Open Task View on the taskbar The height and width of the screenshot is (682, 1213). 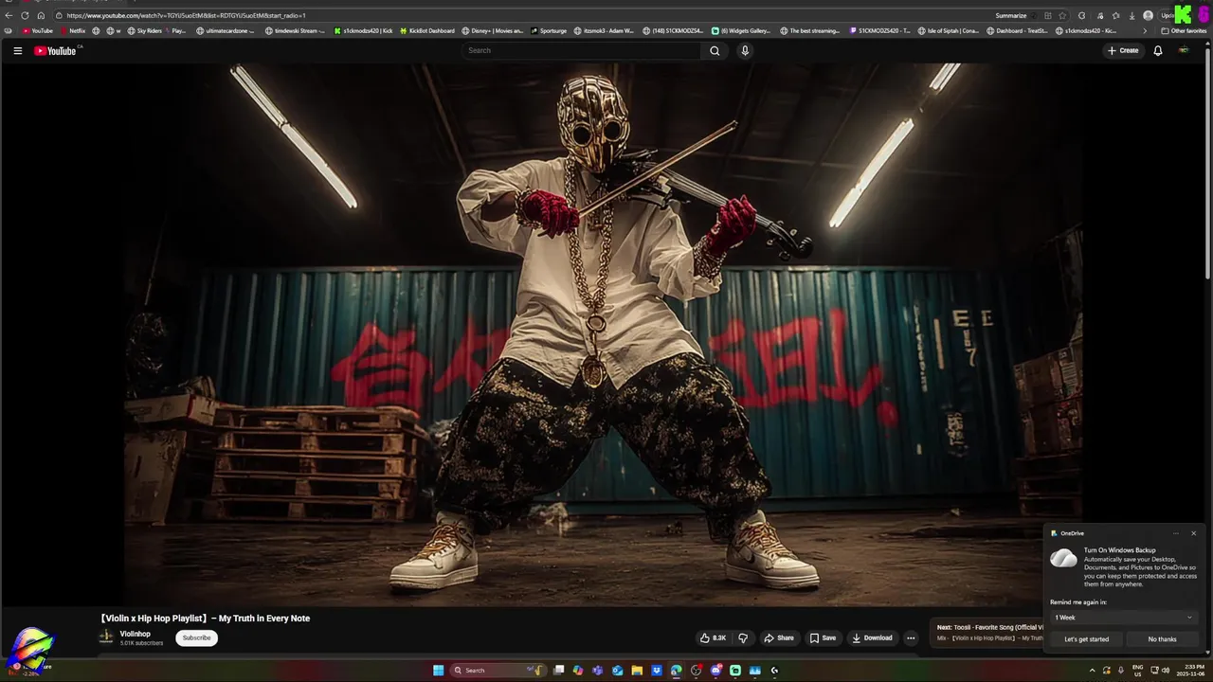point(558,670)
